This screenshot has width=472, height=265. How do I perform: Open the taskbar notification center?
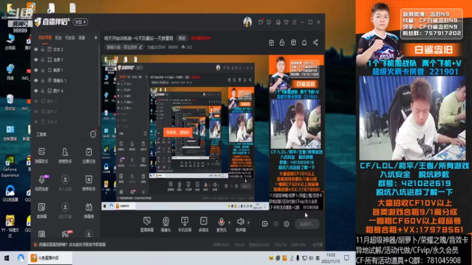pyautogui.click(x=347, y=258)
